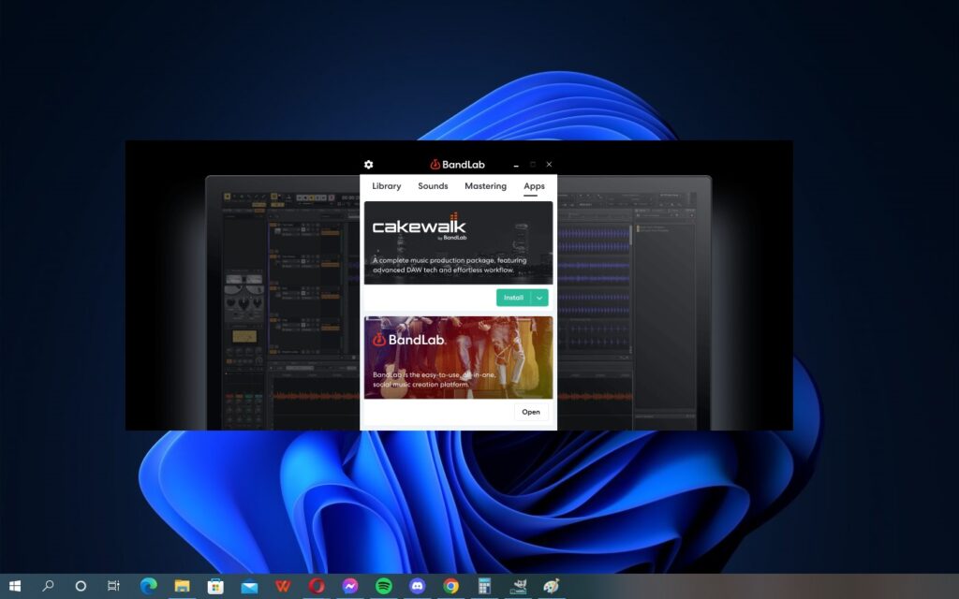Screen dimensions: 959x599
Task: Launch Spotify from the taskbar
Action: tap(383, 586)
